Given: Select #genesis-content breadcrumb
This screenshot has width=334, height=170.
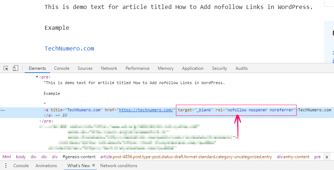Looking at the screenshot, I should tap(79, 157).
